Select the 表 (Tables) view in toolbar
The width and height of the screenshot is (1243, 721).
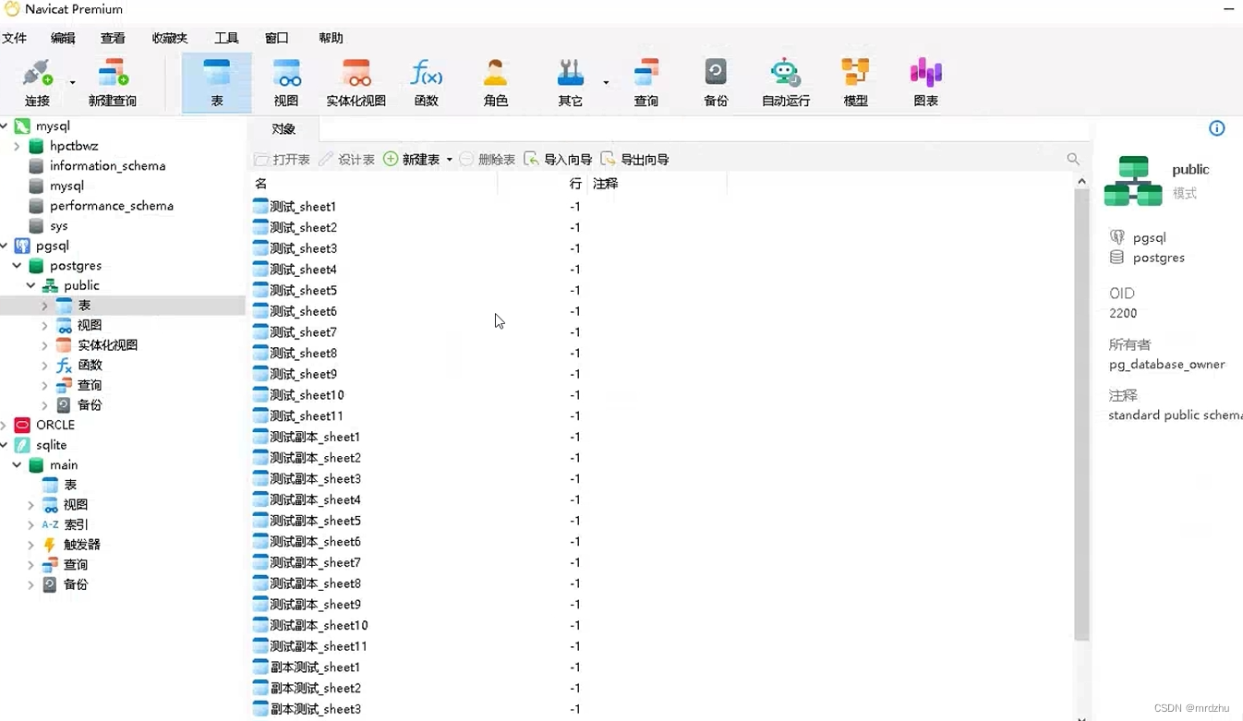216,81
